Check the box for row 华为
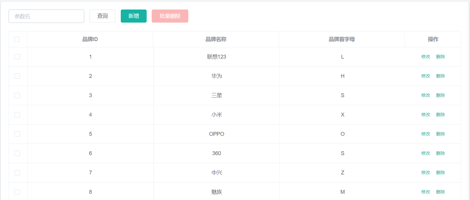Screen dimensions: 470x200 point(17,76)
